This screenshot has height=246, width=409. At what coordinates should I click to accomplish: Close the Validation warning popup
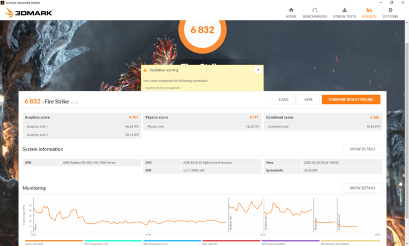(258, 70)
